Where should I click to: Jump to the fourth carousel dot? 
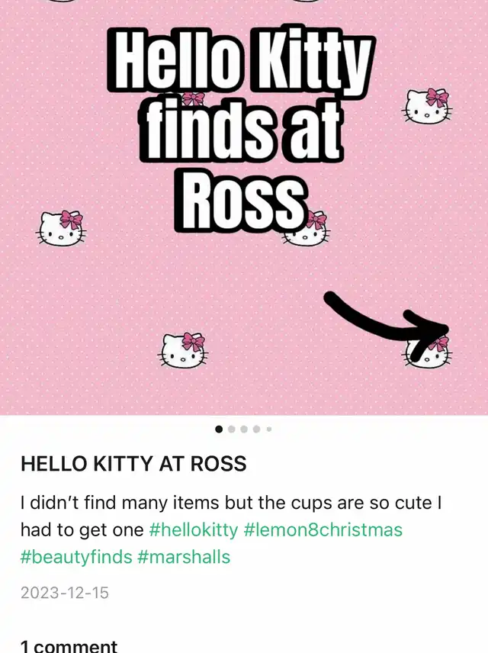click(x=256, y=429)
